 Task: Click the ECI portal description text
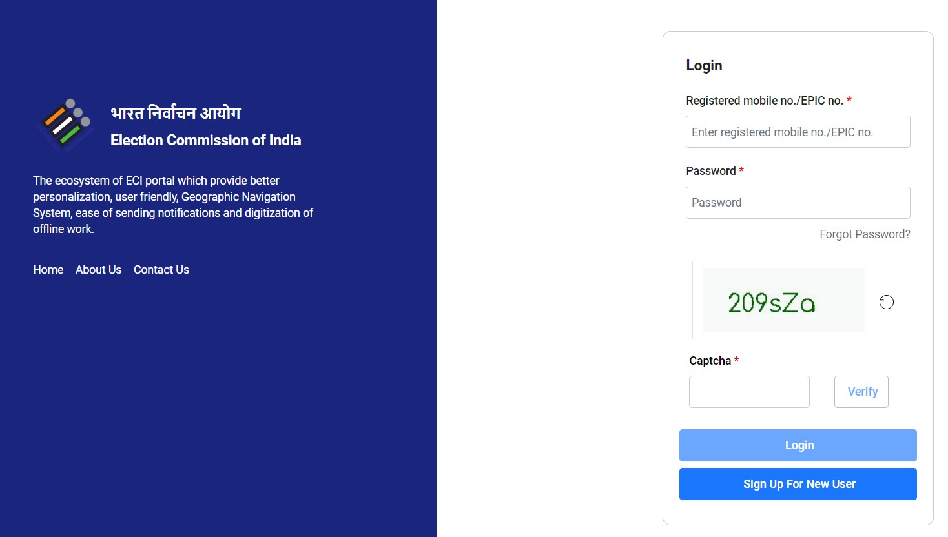[x=172, y=204]
